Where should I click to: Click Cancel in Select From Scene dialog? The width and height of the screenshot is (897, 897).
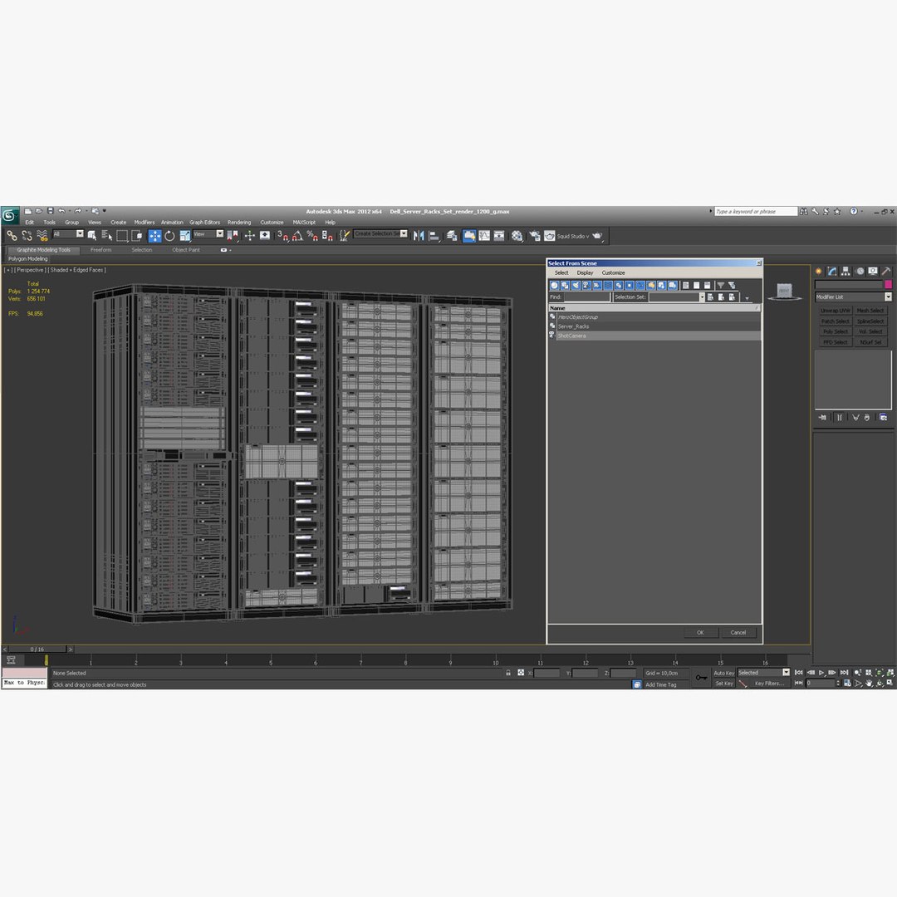click(738, 633)
